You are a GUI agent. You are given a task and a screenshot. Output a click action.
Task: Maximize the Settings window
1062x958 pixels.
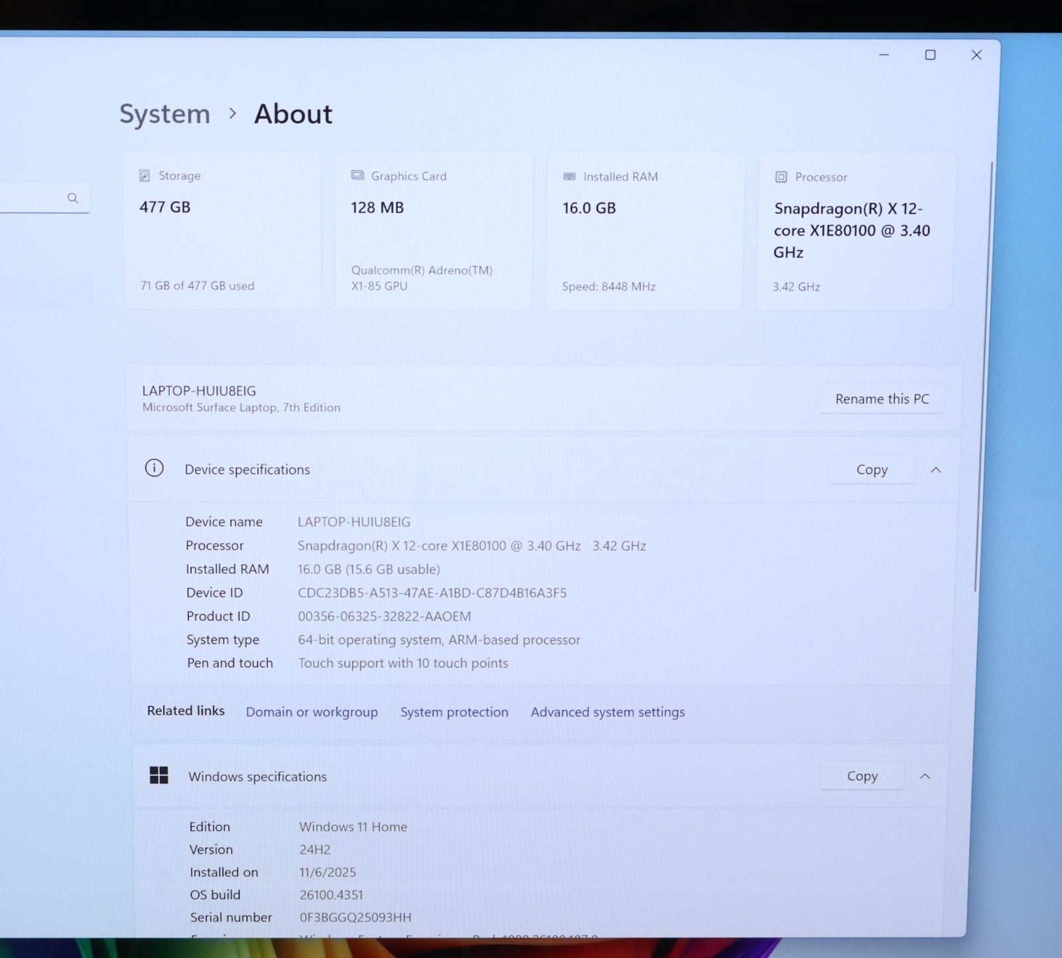pyautogui.click(x=930, y=55)
